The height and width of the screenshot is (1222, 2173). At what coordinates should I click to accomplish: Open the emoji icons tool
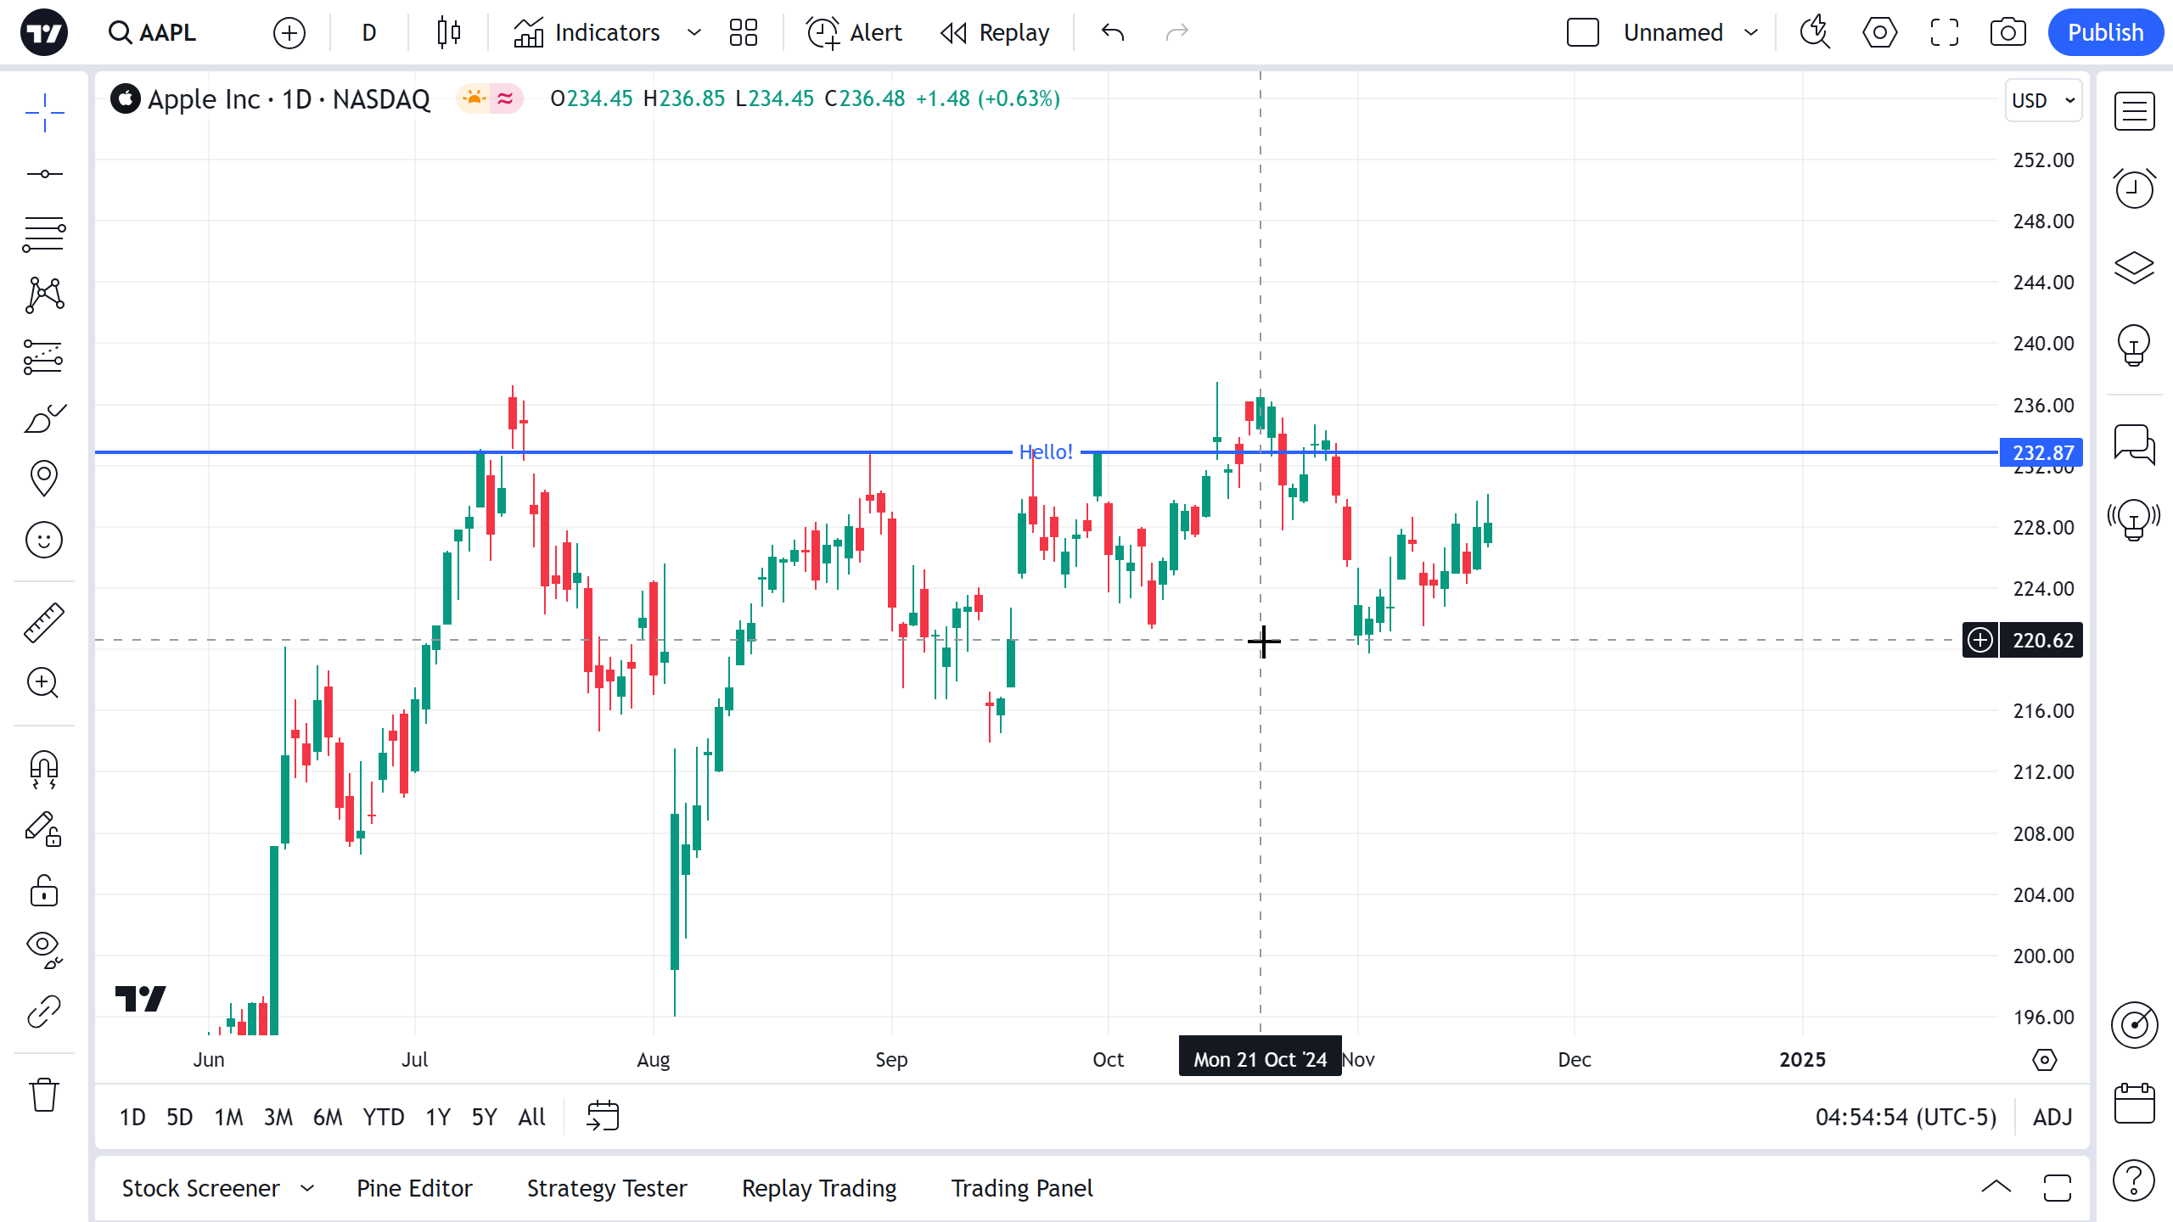point(44,540)
